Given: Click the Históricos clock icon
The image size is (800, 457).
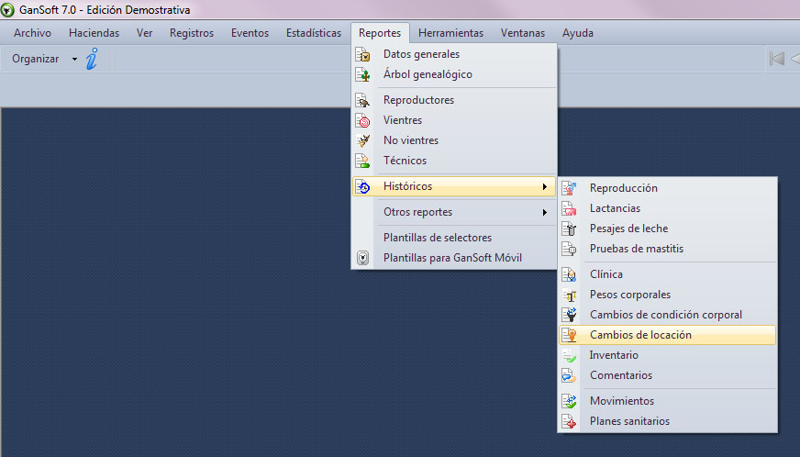Looking at the screenshot, I should pyautogui.click(x=362, y=187).
